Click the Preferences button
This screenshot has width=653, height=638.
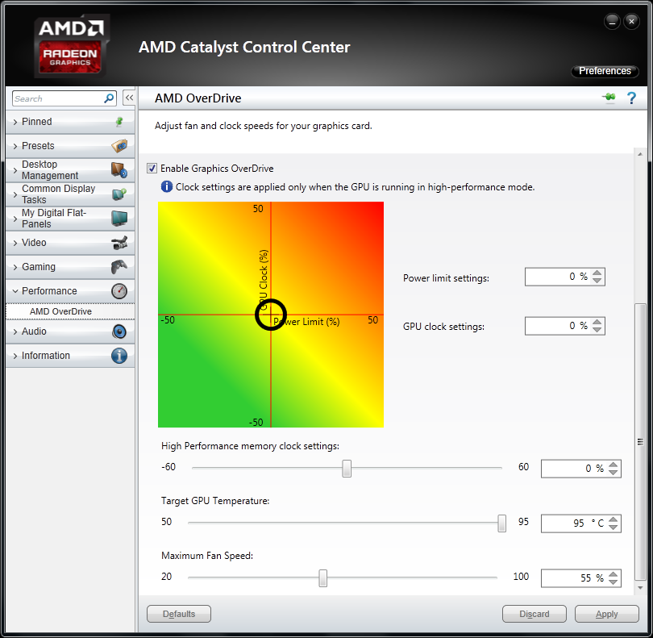click(x=605, y=71)
